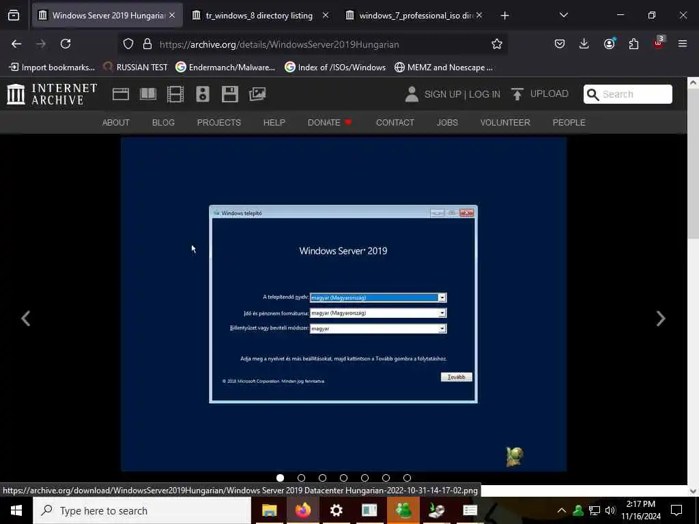Bookmark this page with the star icon

pyautogui.click(x=497, y=44)
